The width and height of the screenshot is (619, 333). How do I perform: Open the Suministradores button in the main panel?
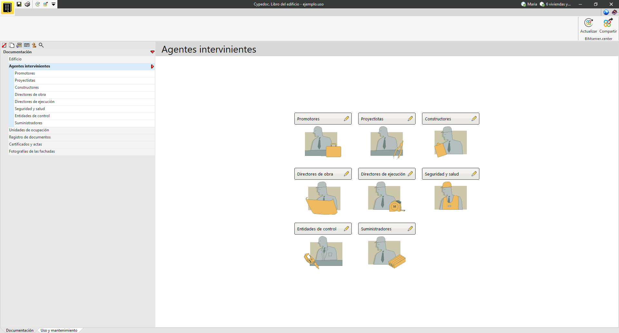tap(387, 228)
